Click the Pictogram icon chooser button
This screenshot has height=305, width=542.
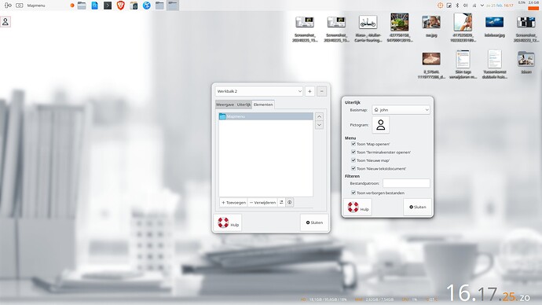(380, 124)
